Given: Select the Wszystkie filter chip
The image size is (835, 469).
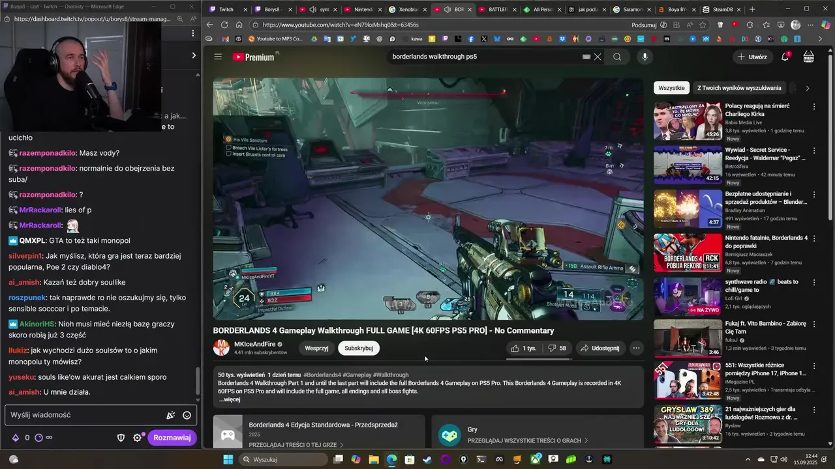Looking at the screenshot, I should click(x=671, y=88).
